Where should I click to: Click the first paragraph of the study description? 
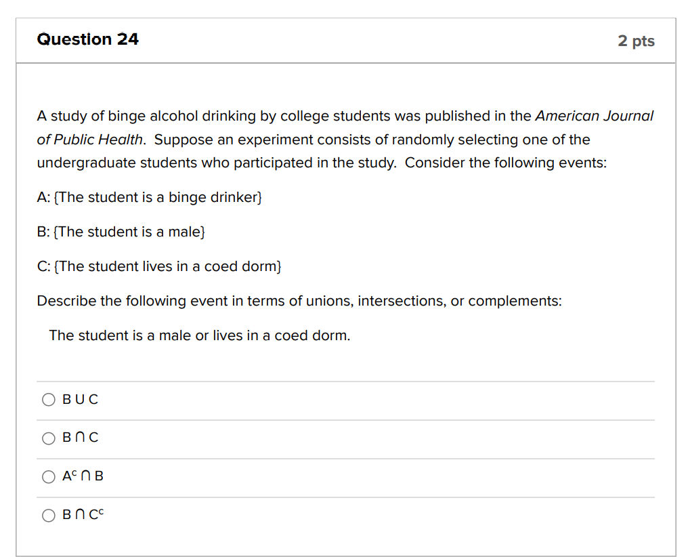coord(344,139)
